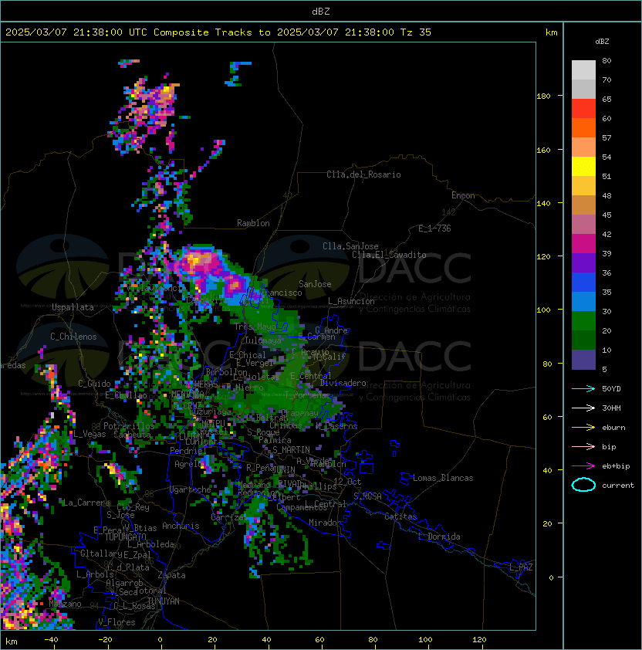Select the pink bip arrow in the legend
Image resolution: width=642 pixels, height=650 pixels.
pyautogui.click(x=583, y=446)
